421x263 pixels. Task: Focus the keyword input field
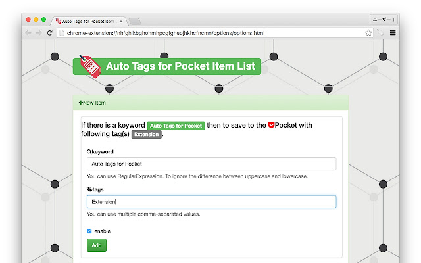pyautogui.click(x=211, y=164)
